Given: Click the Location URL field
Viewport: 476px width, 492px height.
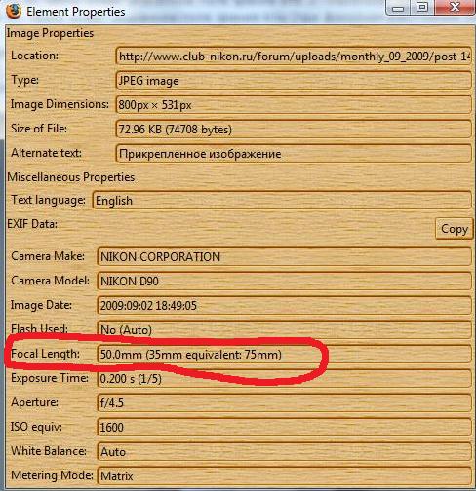Looking at the screenshot, I should tap(294, 57).
